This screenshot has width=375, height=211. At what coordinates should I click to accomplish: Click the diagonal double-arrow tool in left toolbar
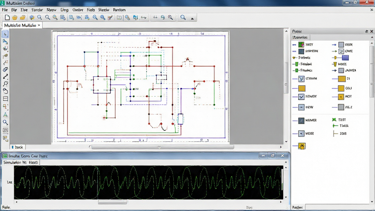tap(5, 77)
